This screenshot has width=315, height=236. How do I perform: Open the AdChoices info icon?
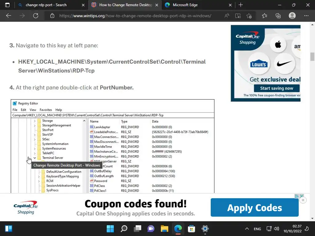[x=297, y=196]
